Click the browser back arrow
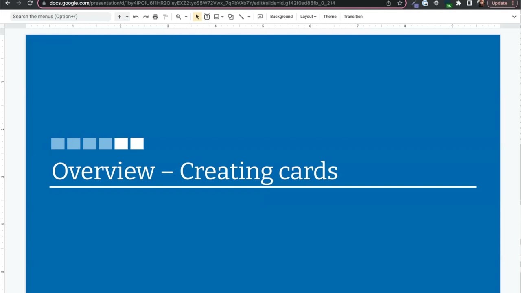 point(8,3)
